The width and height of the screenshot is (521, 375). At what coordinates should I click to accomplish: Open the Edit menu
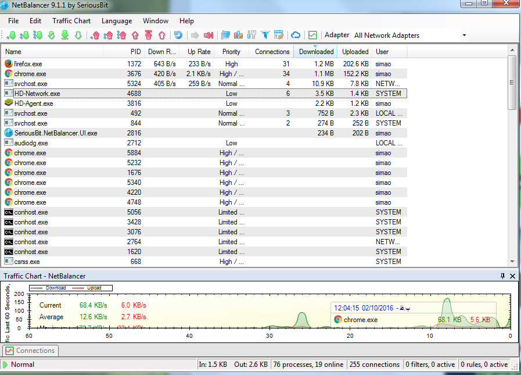[x=35, y=20]
